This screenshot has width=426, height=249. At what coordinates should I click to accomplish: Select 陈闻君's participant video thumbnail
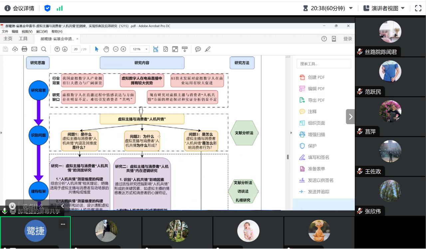(x=390, y=32)
